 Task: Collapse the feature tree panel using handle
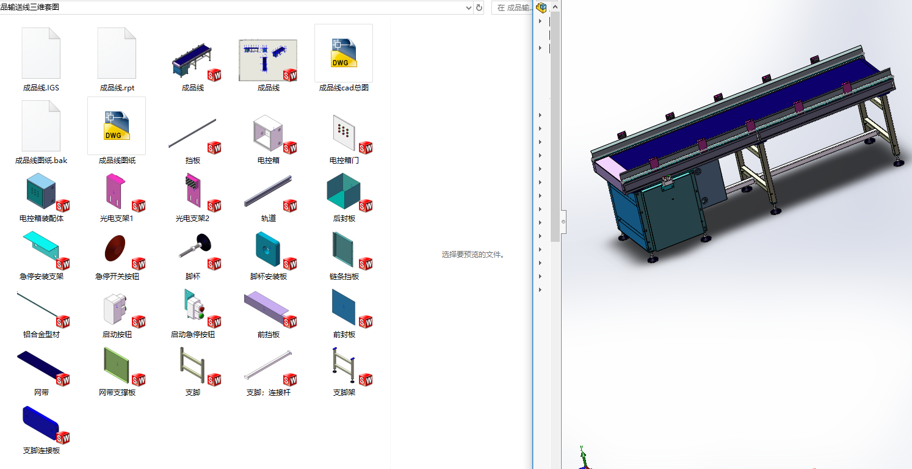point(563,222)
